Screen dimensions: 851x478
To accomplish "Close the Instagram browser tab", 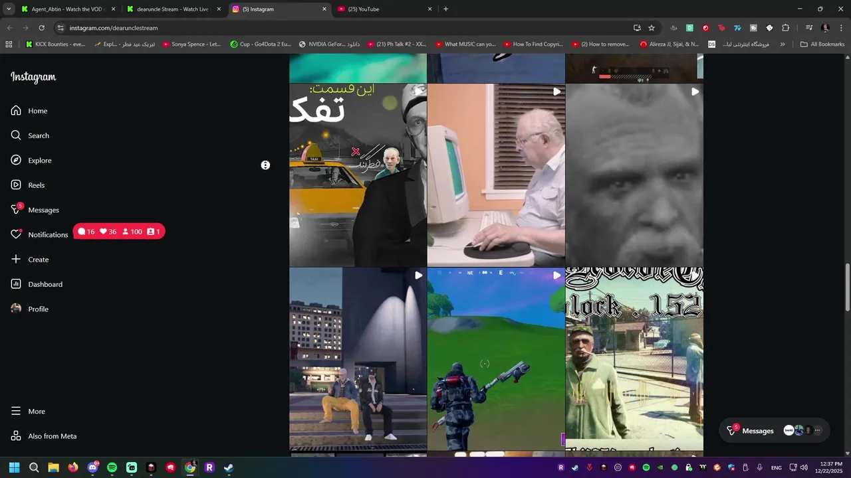I will coord(324,9).
